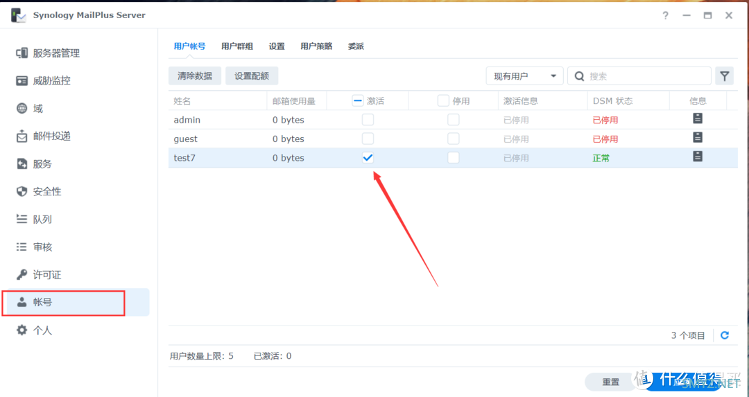Toggle the 停用 header checkbox
The image size is (749, 397).
pos(442,100)
